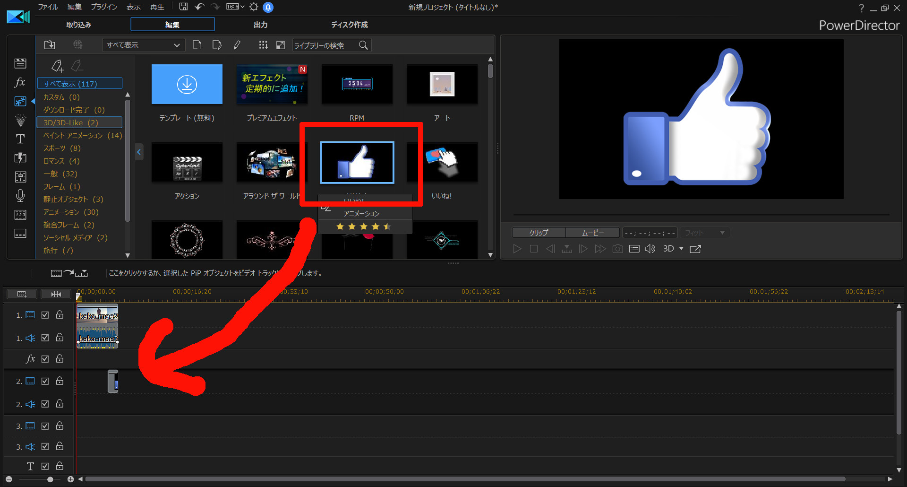Undo the last action

[199, 7]
